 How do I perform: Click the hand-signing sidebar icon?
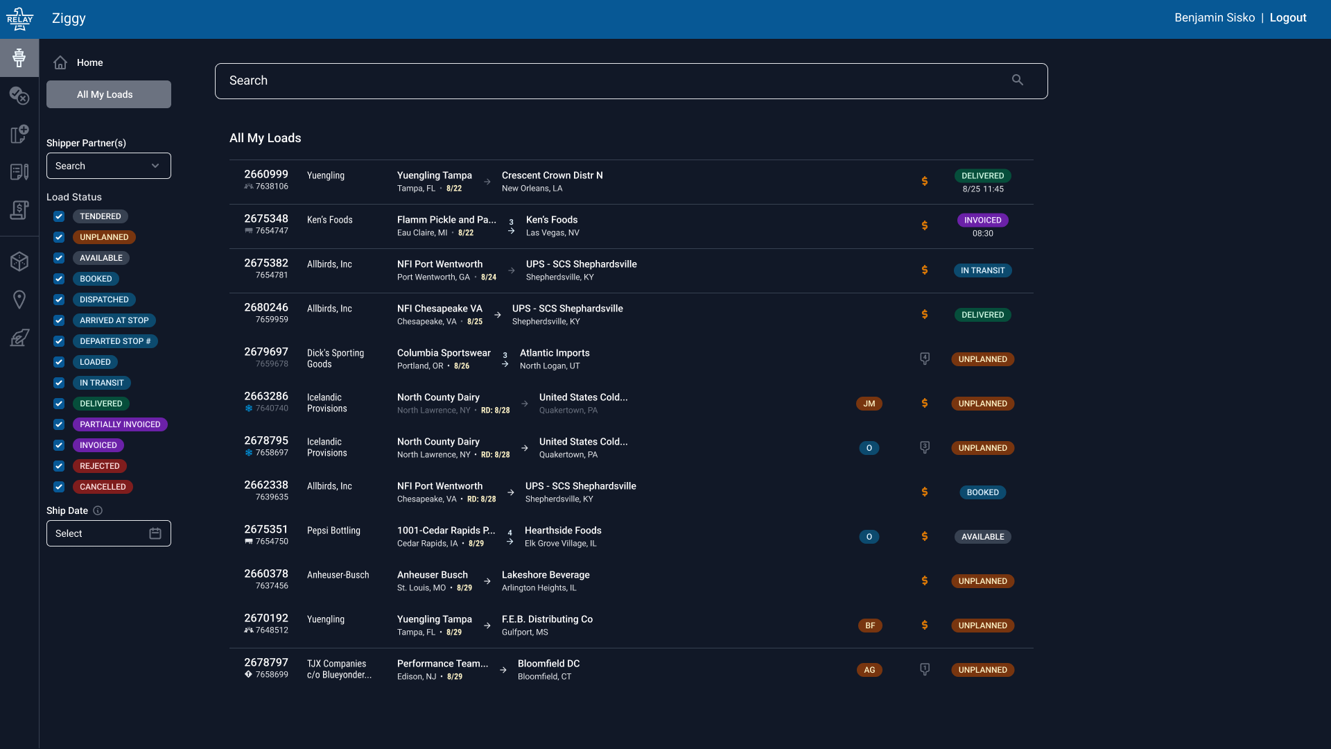click(19, 338)
